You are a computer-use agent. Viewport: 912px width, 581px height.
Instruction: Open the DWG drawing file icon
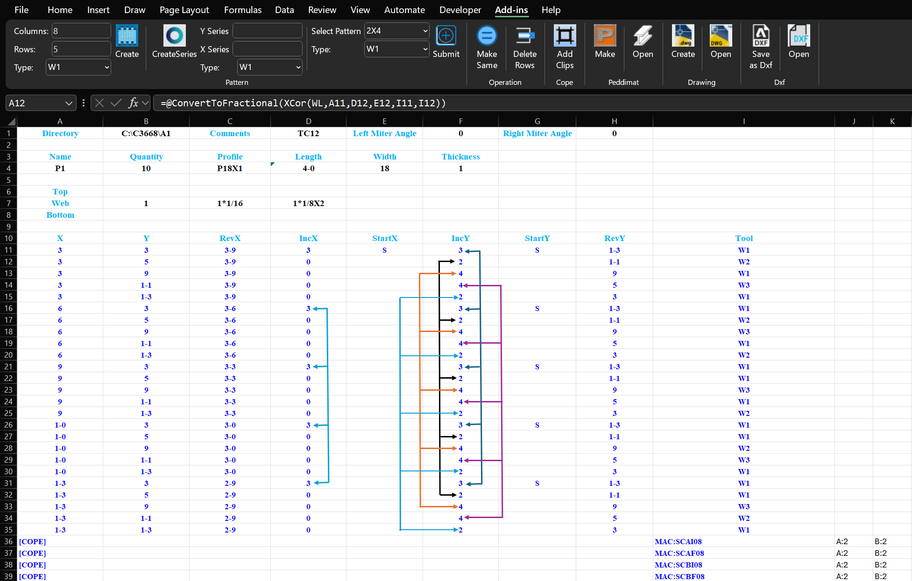[x=721, y=36]
